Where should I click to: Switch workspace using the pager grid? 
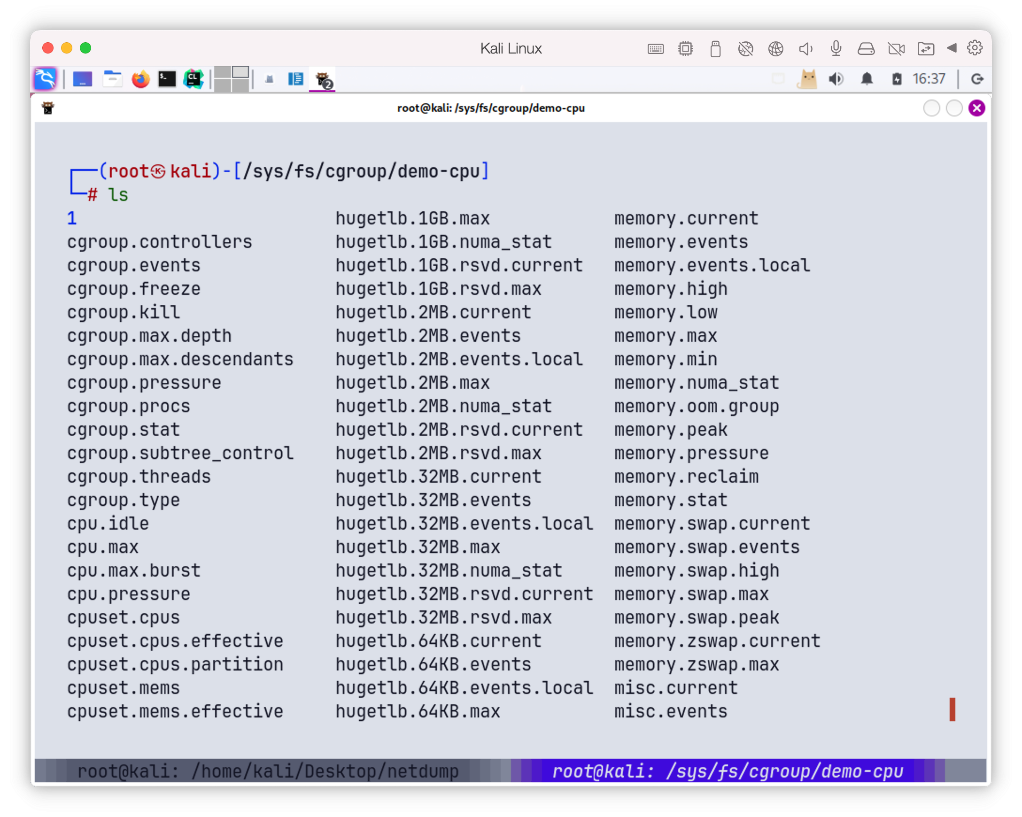(232, 79)
